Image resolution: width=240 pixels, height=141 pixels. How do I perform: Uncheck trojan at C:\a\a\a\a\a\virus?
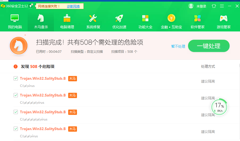[16, 112]
